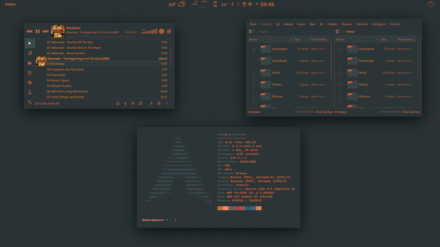The height and width of the screenshot is (247, 440).
Task: Toggle shuffle playback in music player
Action: (133, 103)
